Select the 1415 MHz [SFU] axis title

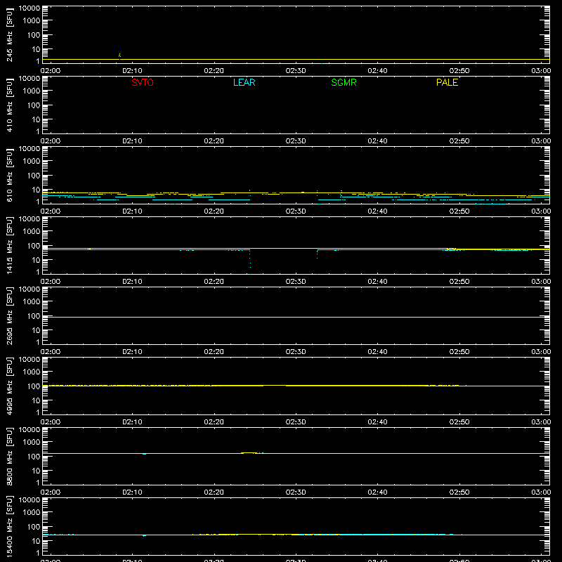(10, 246)
